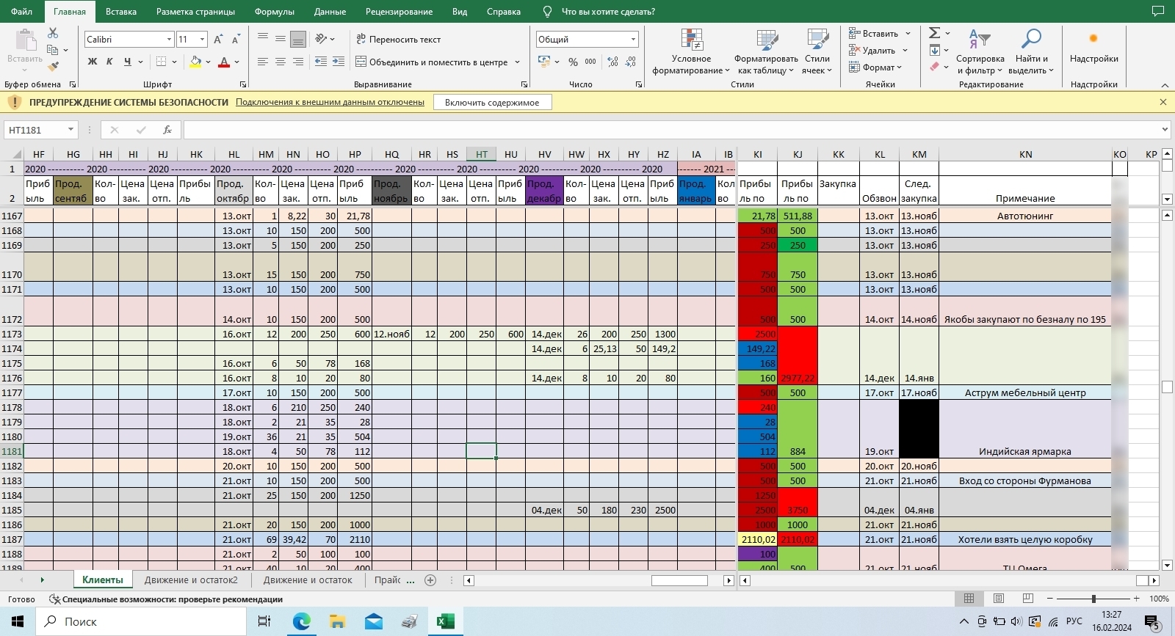
Task: Click the Специальные возможности status bar message
Action: tap(165, 599)
